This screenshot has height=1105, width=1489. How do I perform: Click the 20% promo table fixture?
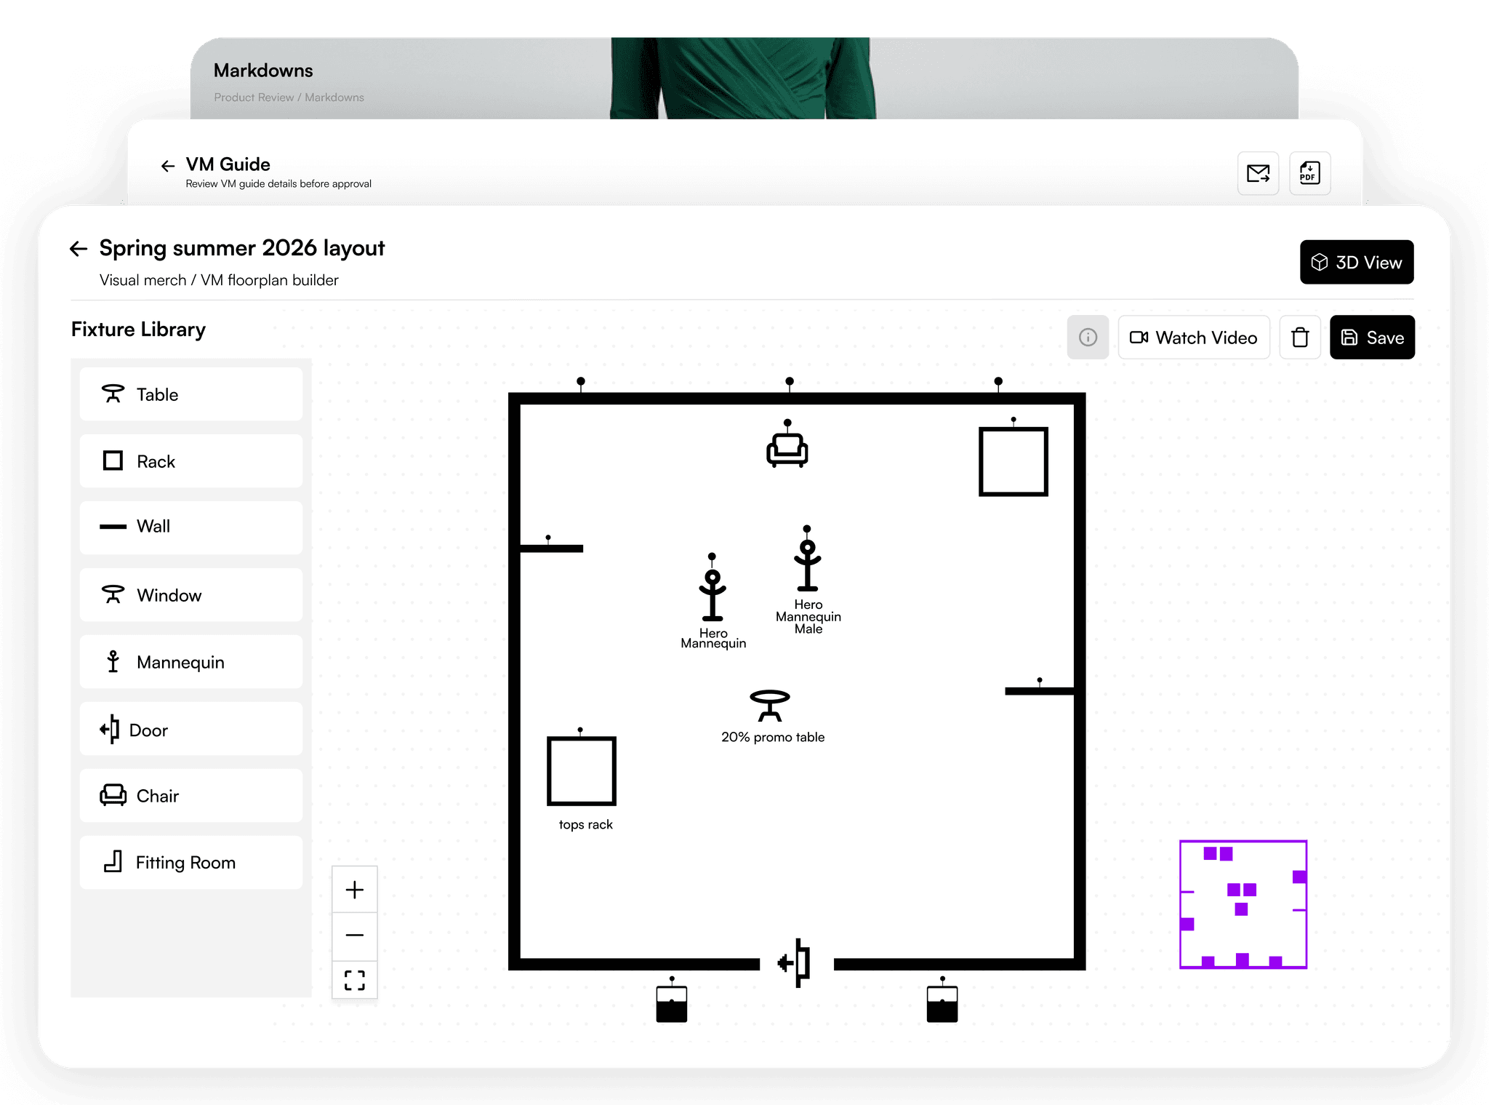(769, 706)
